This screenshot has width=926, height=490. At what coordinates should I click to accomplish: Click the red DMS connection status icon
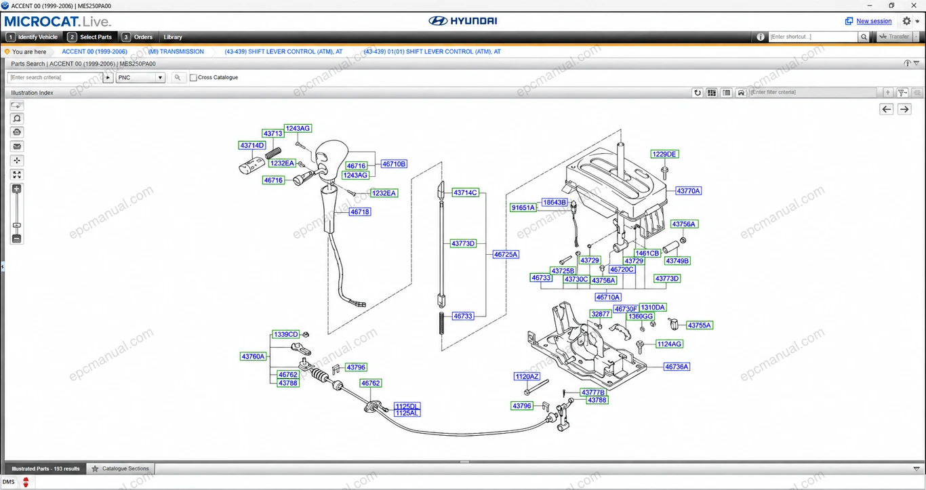coord(26,483)
